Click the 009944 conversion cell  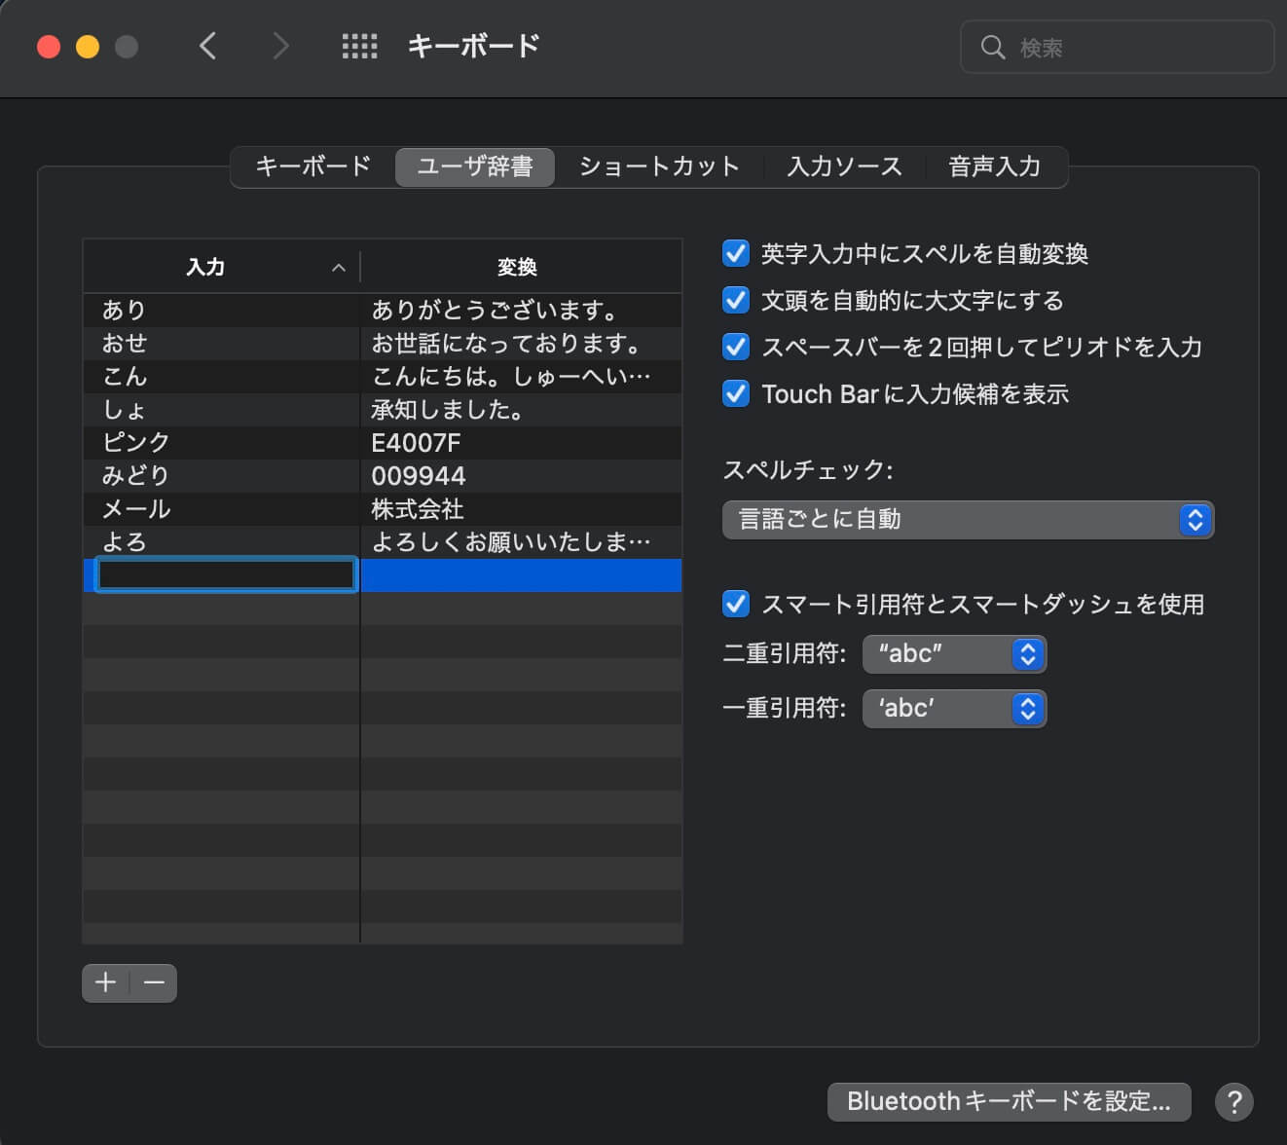(521, 475)
